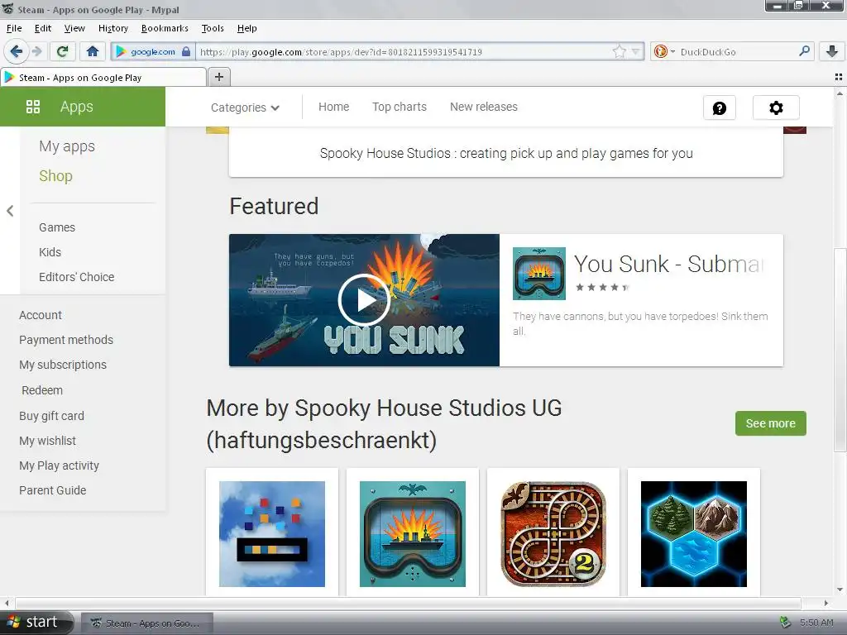Click the padlock site security icon

tap(186, 51)
